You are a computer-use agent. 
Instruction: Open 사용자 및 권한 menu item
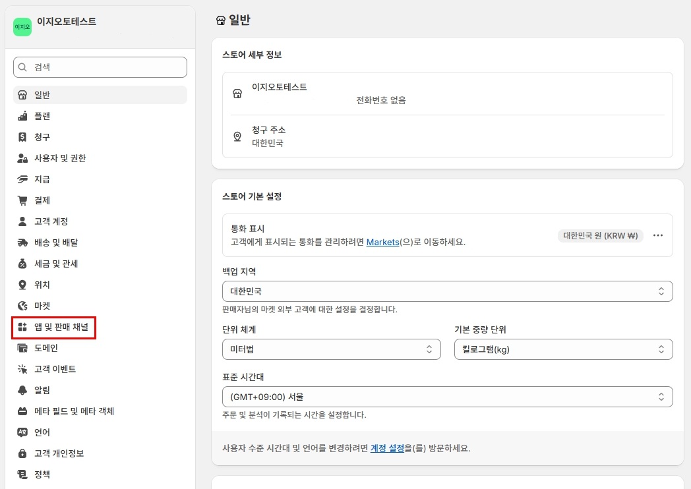pos(60,158)
